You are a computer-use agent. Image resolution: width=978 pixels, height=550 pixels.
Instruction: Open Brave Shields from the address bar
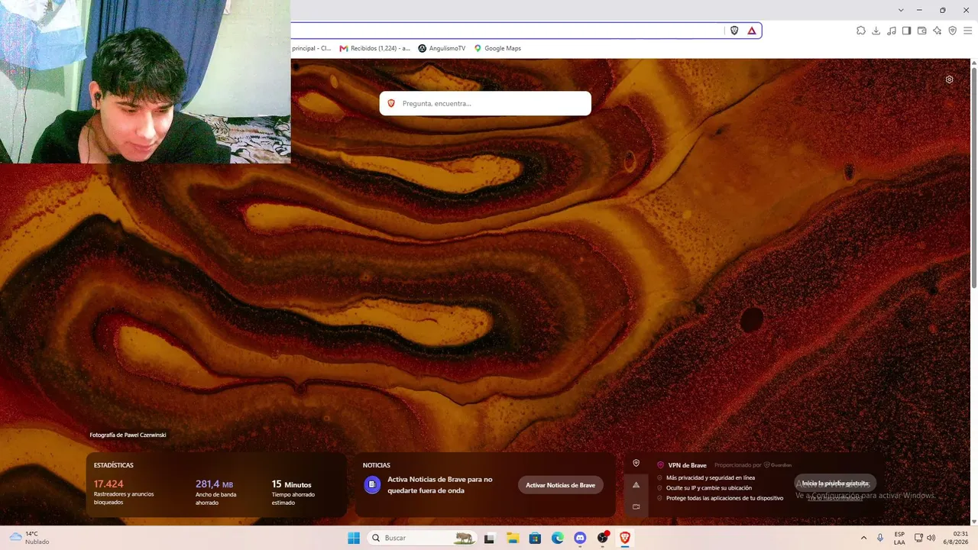point(734,31)
